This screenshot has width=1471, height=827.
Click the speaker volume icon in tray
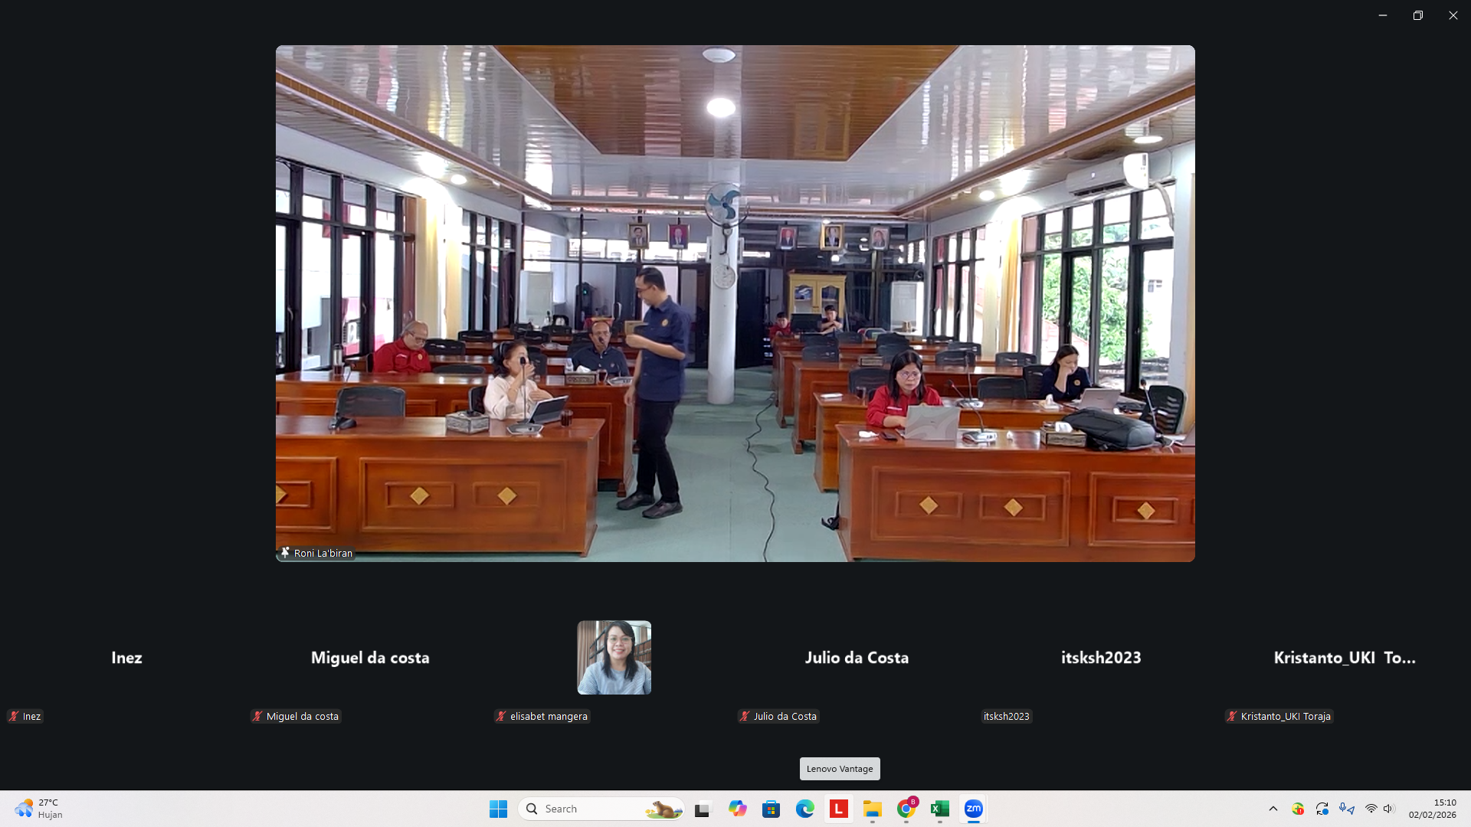1389,809
